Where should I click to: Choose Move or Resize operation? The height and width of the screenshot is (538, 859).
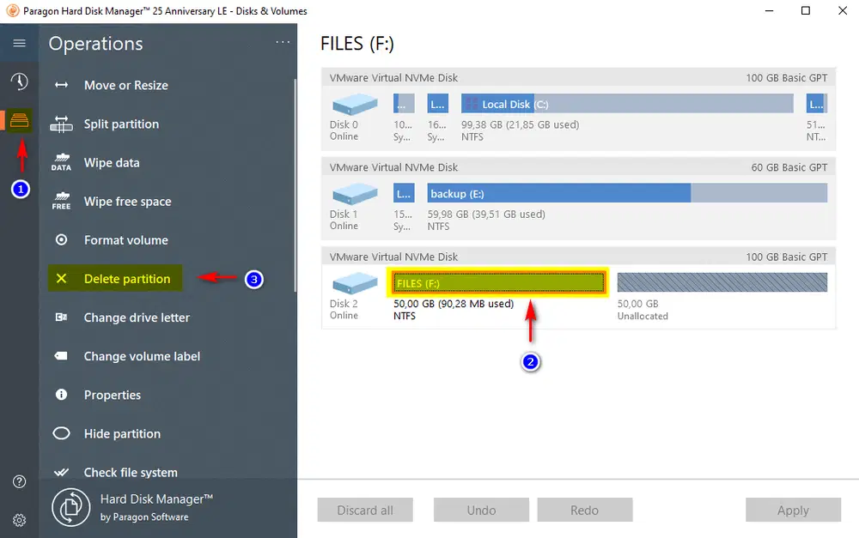(x=126, y=86)
